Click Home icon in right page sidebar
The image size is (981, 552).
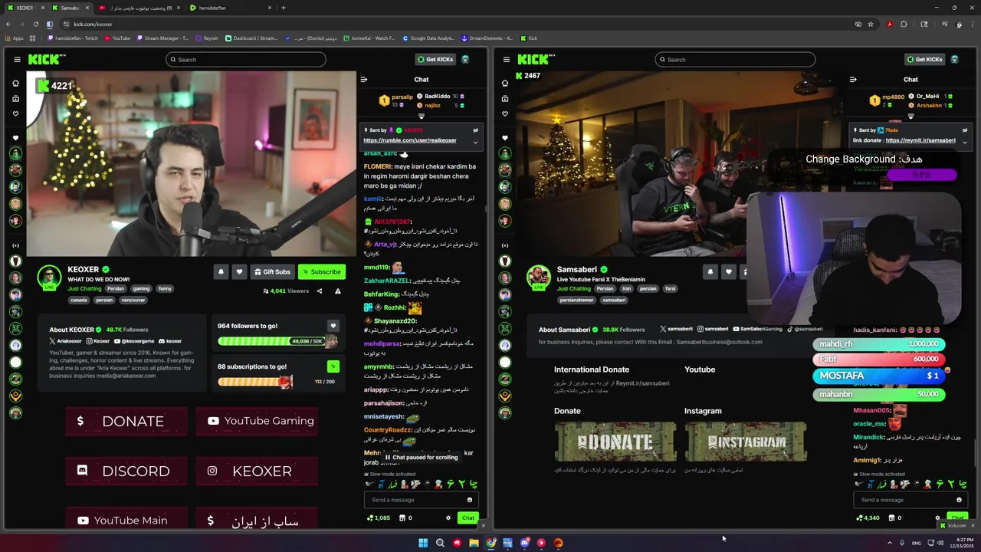click(505, 83)
